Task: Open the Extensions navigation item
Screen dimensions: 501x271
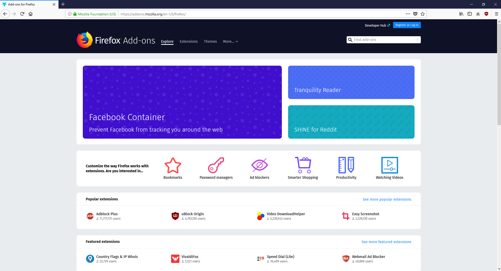Action: click(188, 41)
